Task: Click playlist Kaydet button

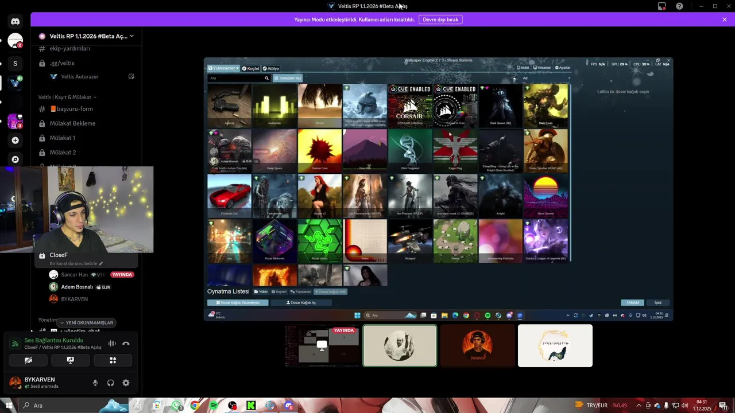Action: click(279, 291)
